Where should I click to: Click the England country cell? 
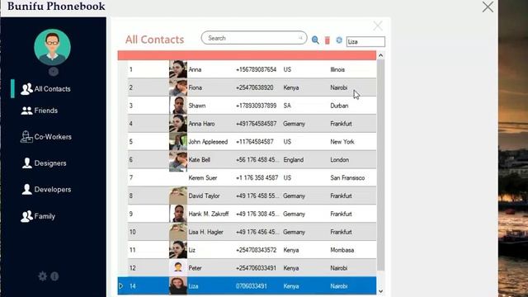(294, 159)
